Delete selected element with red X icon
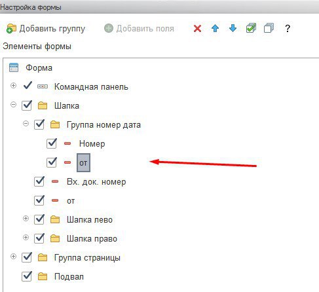 pyautogui.click(x=197, y=28)
